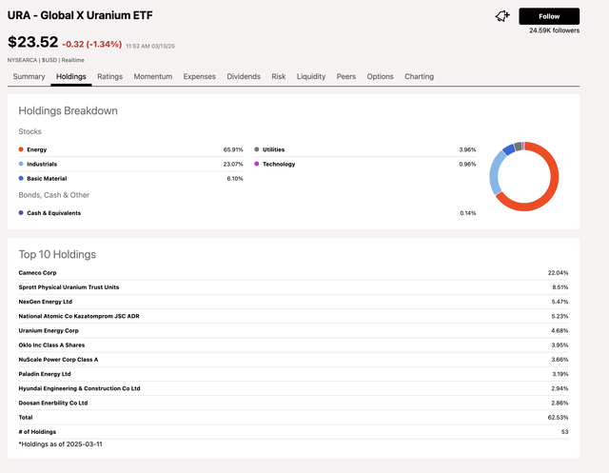Click the orange Energy legend dot

click(x=21, y=149)
